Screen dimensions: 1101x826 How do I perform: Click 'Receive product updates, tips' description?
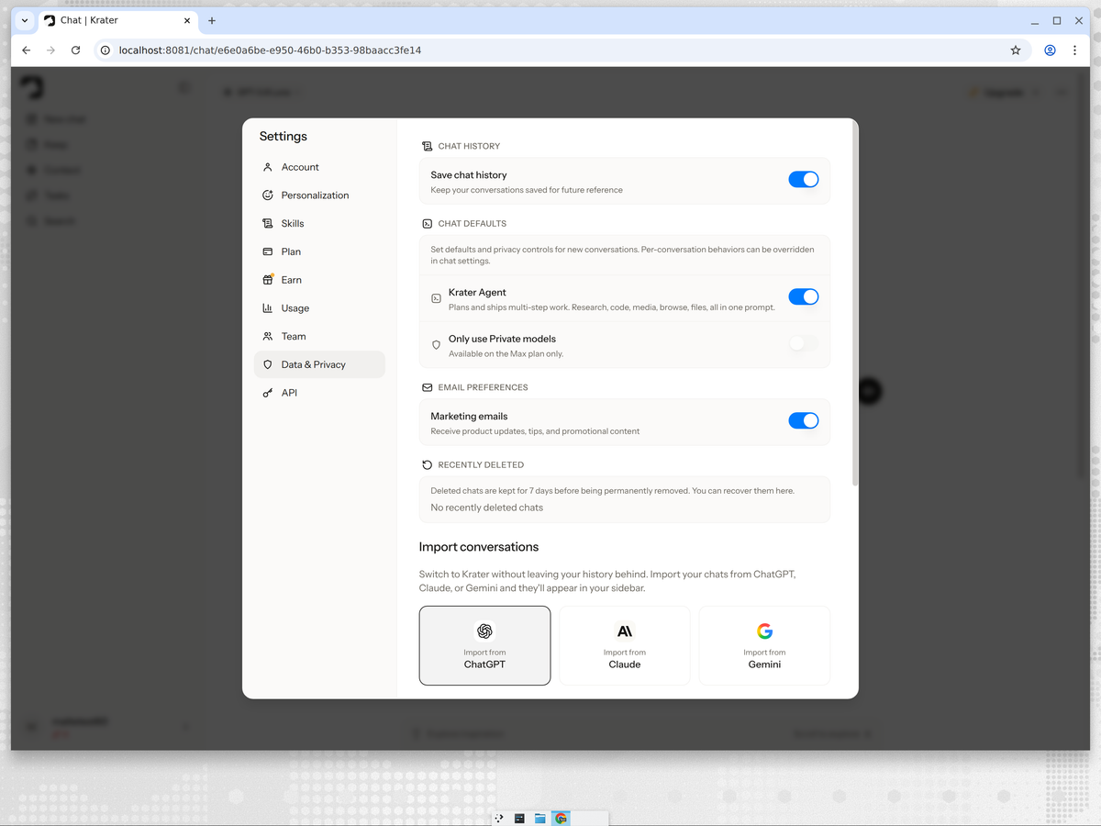tap(535, 431)
